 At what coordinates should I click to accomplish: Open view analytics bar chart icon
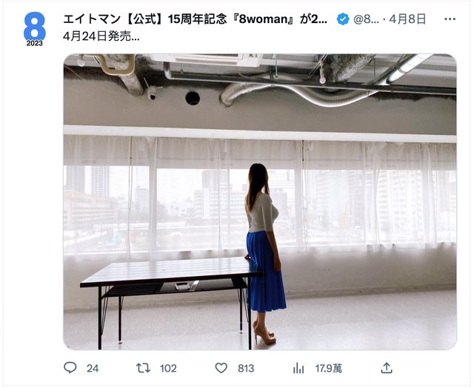coord(298,368)
